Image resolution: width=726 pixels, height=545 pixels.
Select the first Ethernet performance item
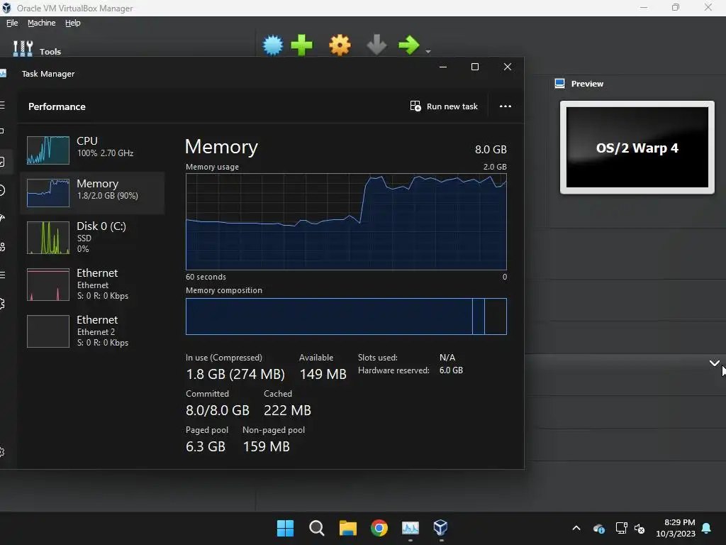91,284
